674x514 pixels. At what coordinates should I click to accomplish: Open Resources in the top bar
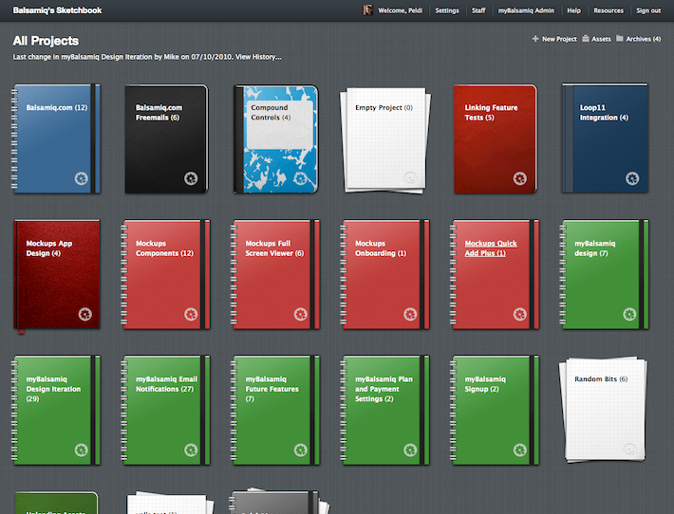click(x=608, y=10)
